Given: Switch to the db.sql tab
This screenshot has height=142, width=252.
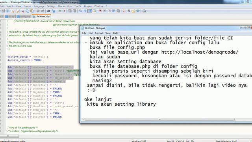Looking at the screenshot, I should pos(10,17).
